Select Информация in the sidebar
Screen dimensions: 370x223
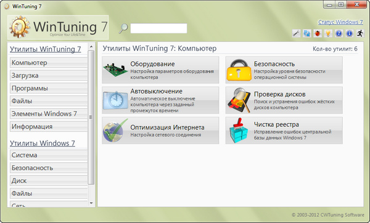pos(49,126)
